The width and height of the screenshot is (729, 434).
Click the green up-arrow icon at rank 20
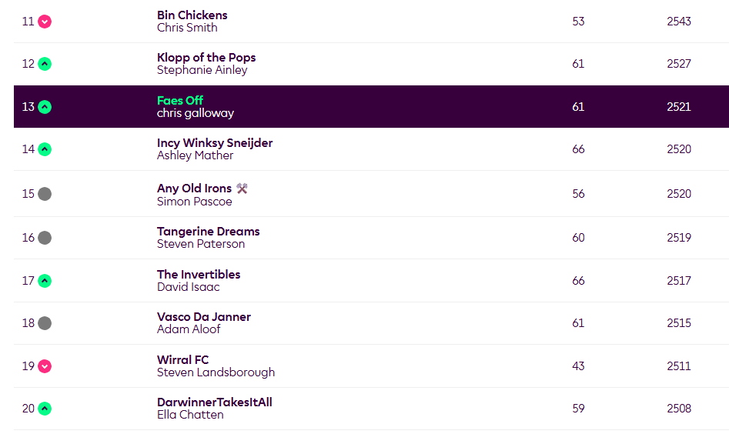(x=45, y=409)
